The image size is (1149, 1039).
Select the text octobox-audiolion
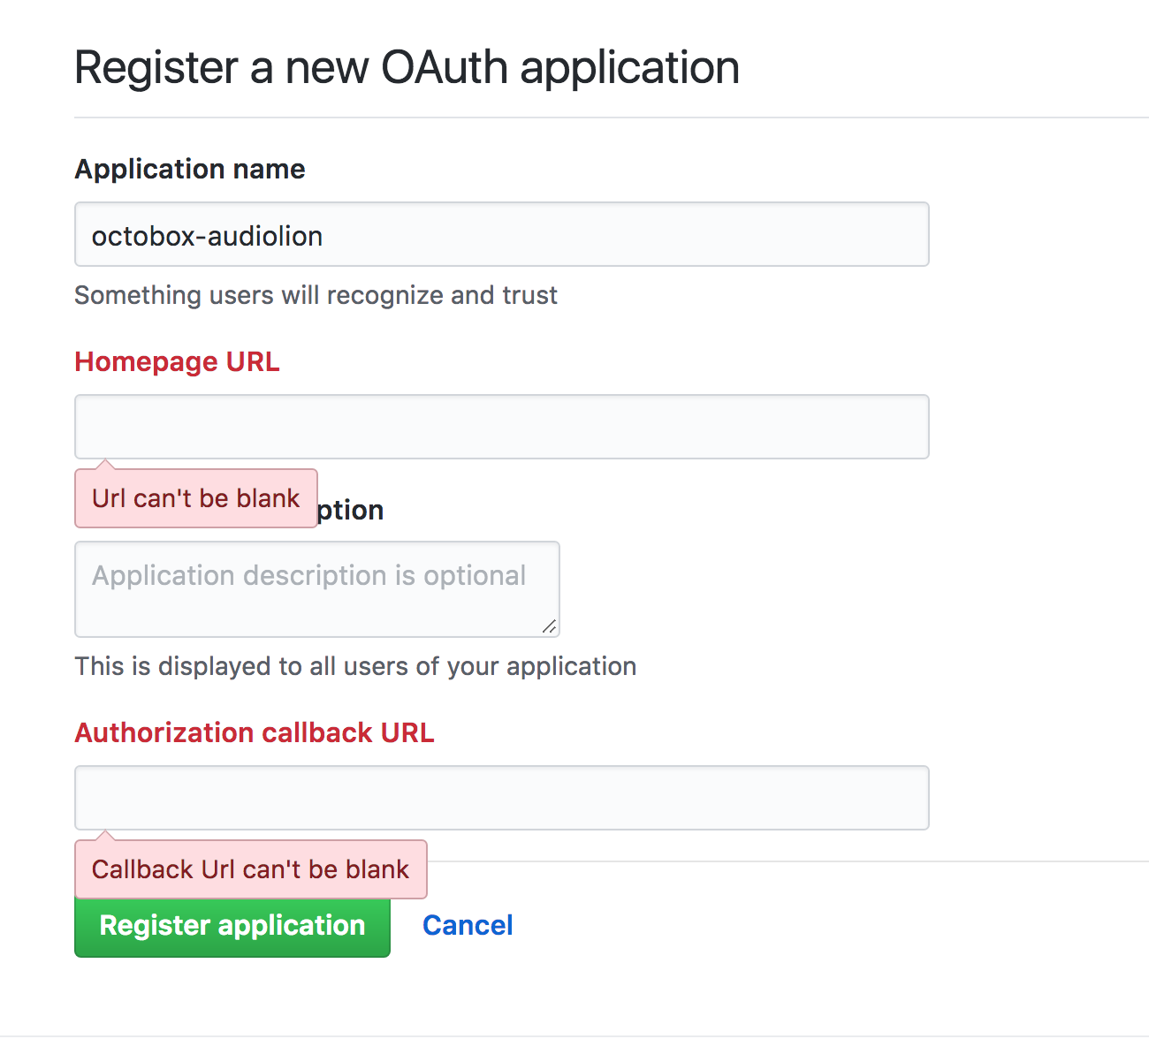206,235
